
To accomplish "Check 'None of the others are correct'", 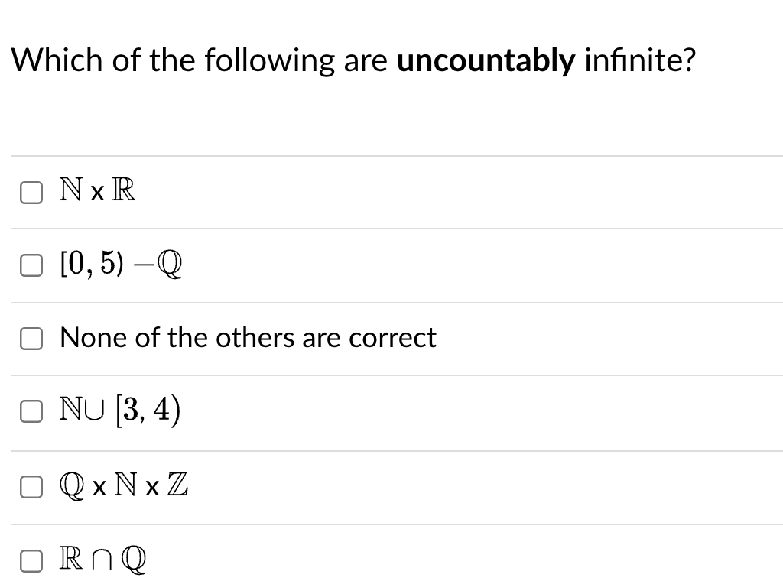I will pyautogui.click(x=31, y=338).
